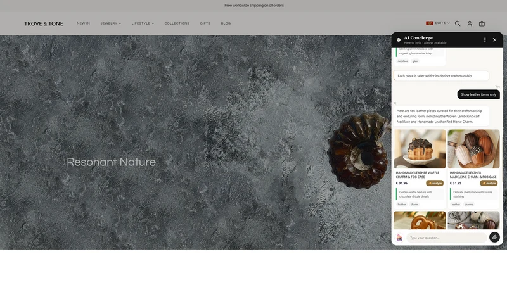Click the Trove & Tone logo
Viewport: 507px width, 285px height.
[44, 23]
